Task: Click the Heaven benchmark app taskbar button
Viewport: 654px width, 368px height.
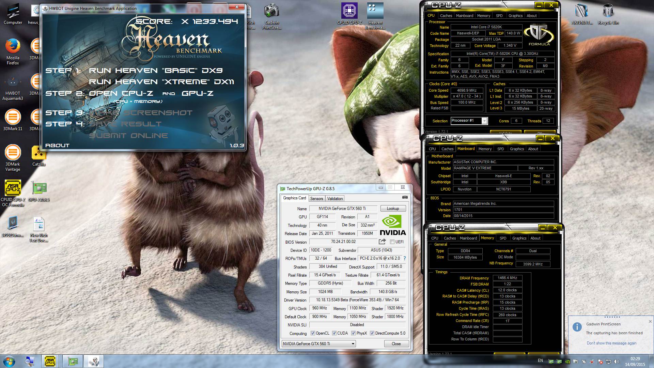Action: (94, 361)
